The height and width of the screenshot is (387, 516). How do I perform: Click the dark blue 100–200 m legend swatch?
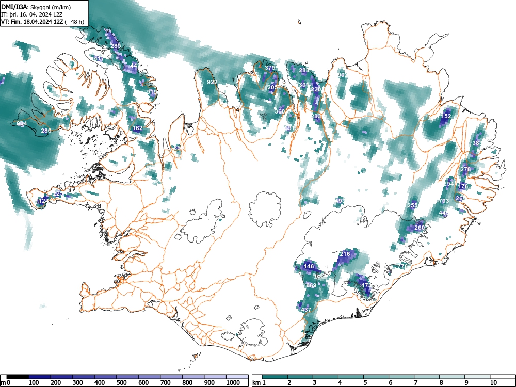click(40, 377)
